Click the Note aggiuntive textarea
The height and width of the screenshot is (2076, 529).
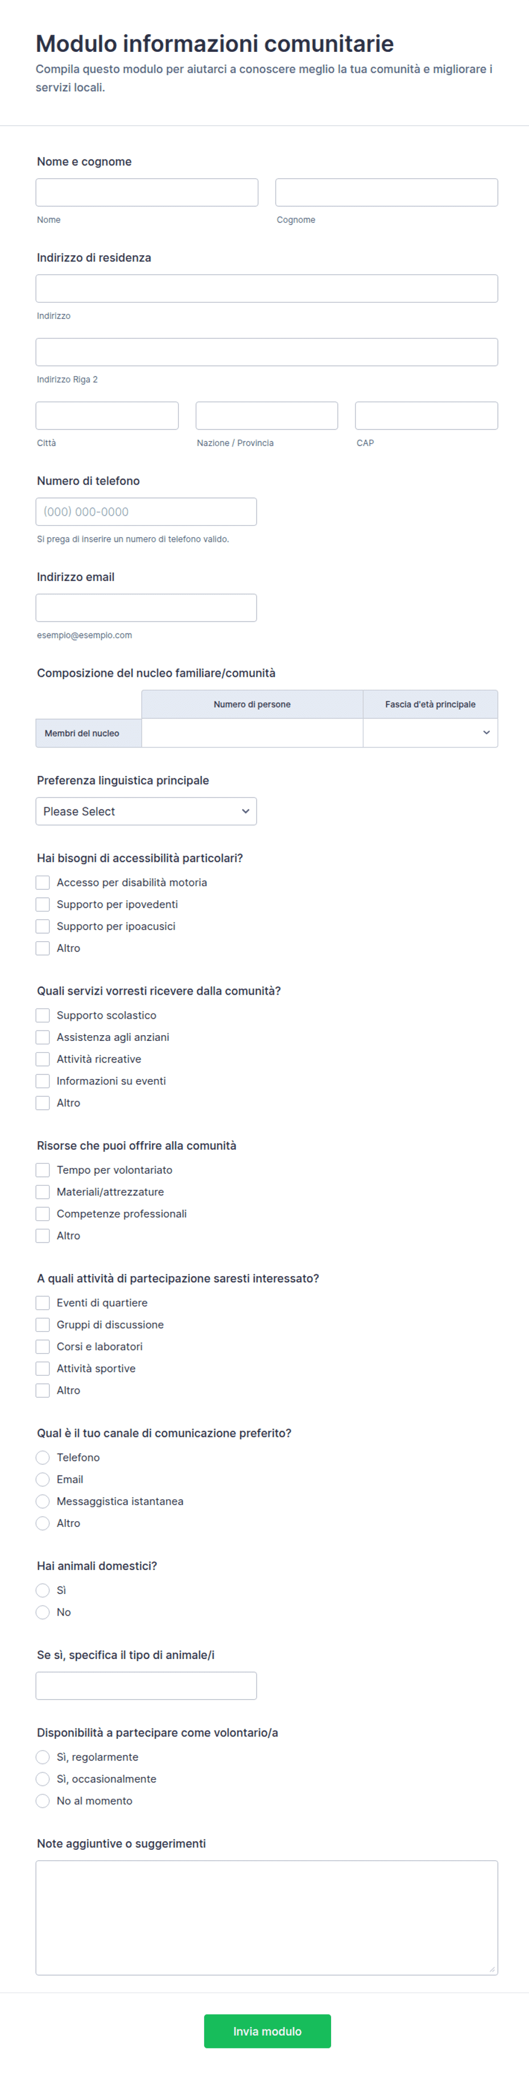coord(267,1917)
